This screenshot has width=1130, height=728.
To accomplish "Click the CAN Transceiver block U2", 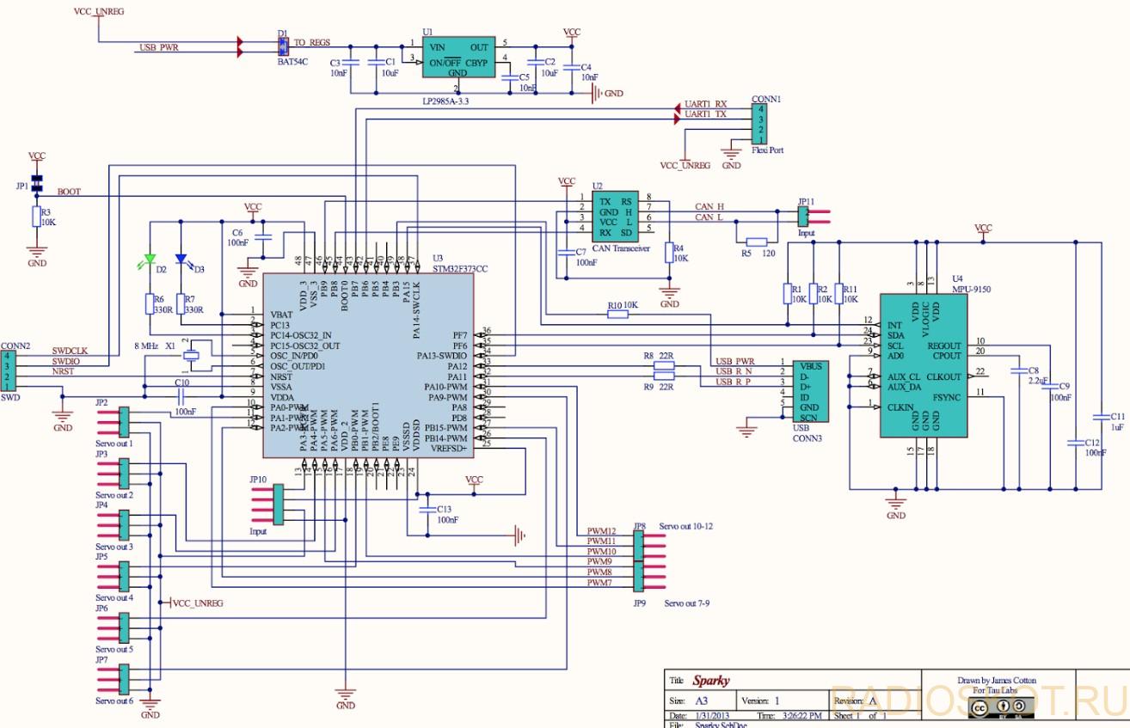I will [615, 216].
